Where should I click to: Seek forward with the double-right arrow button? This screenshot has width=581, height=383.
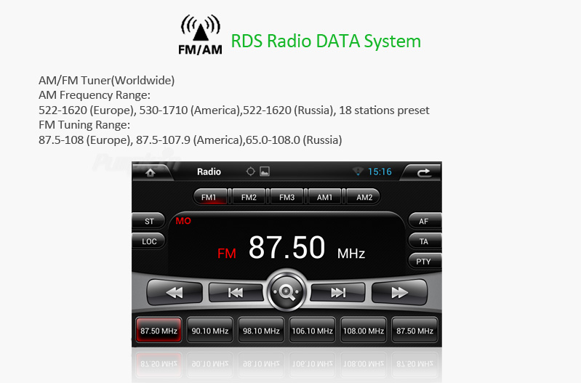click(399, 292)
